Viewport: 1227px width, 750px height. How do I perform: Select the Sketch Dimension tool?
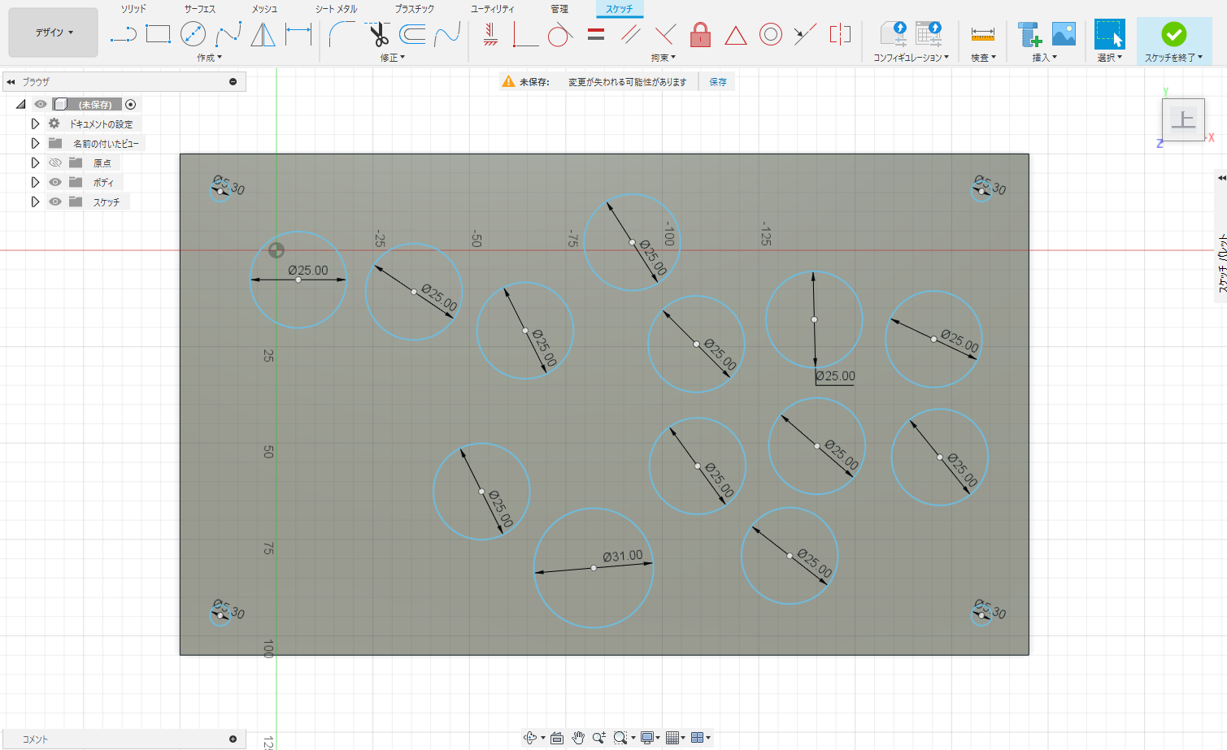coord(298,34)
